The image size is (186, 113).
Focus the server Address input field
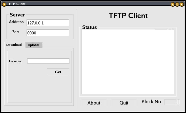point(48,23)
